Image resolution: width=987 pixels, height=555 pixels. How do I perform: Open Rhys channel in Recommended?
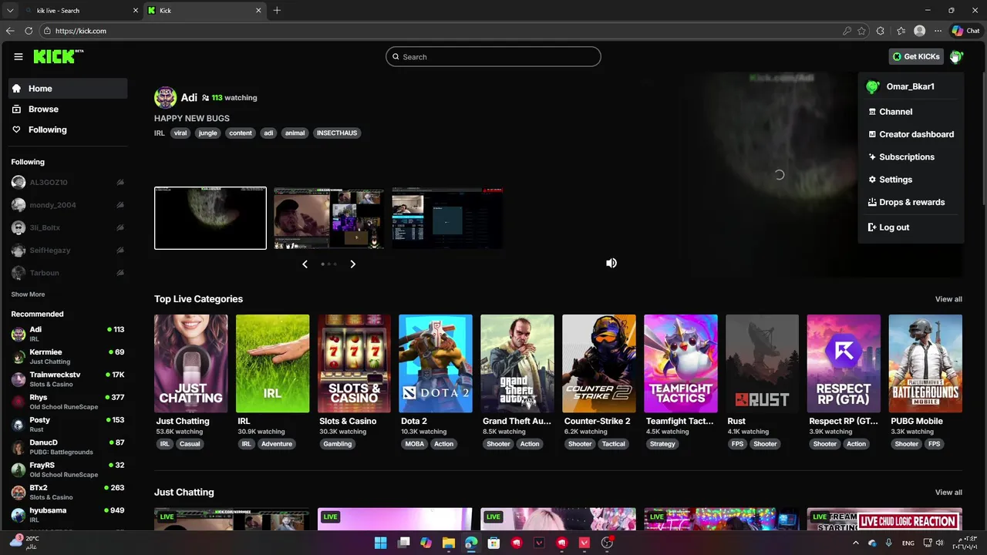(x=69, y=402)
